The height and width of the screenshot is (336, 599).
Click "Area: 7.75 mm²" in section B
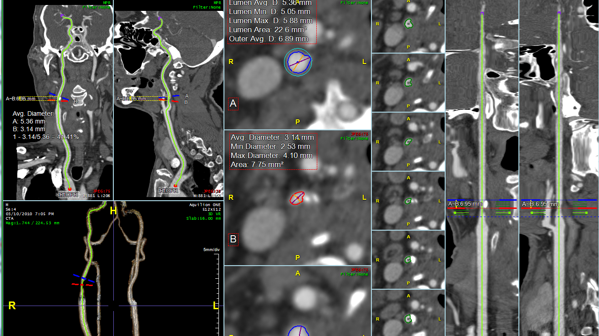click(x=257, y=164)
